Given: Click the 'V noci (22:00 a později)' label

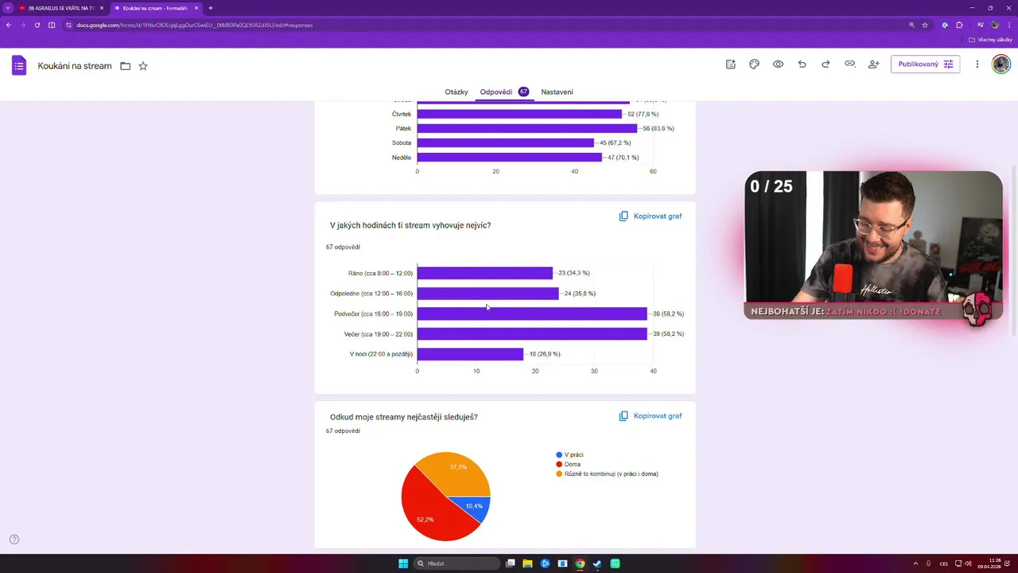Looking at the screenshot, I should (381, 354).
